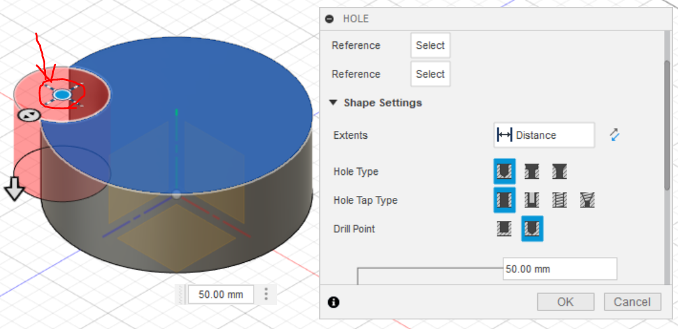Click the flip direction icon beside Extents

click(614, 135)
